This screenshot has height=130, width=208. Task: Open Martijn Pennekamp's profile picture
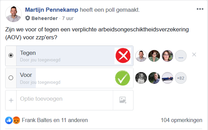[13, 14]
